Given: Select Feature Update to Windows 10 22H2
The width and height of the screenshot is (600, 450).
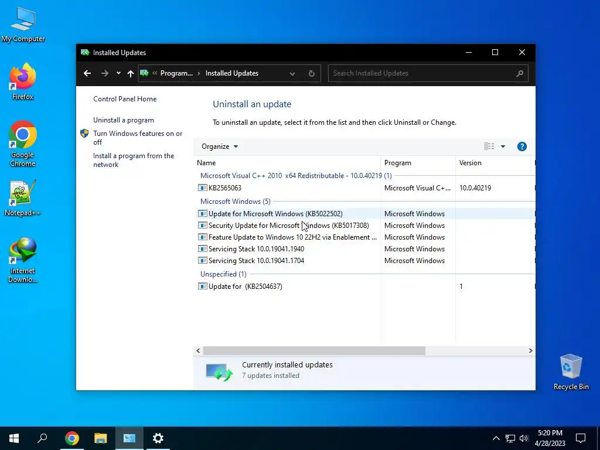Looking at the screenshot, I should pos(364,237).
